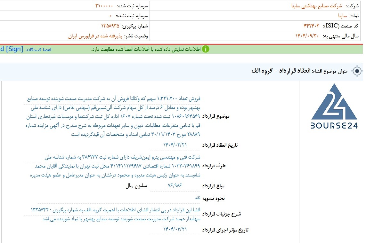366x243 pixels.
Task: Click the سرمایه ثبت شده label
Action: [133, 6]
